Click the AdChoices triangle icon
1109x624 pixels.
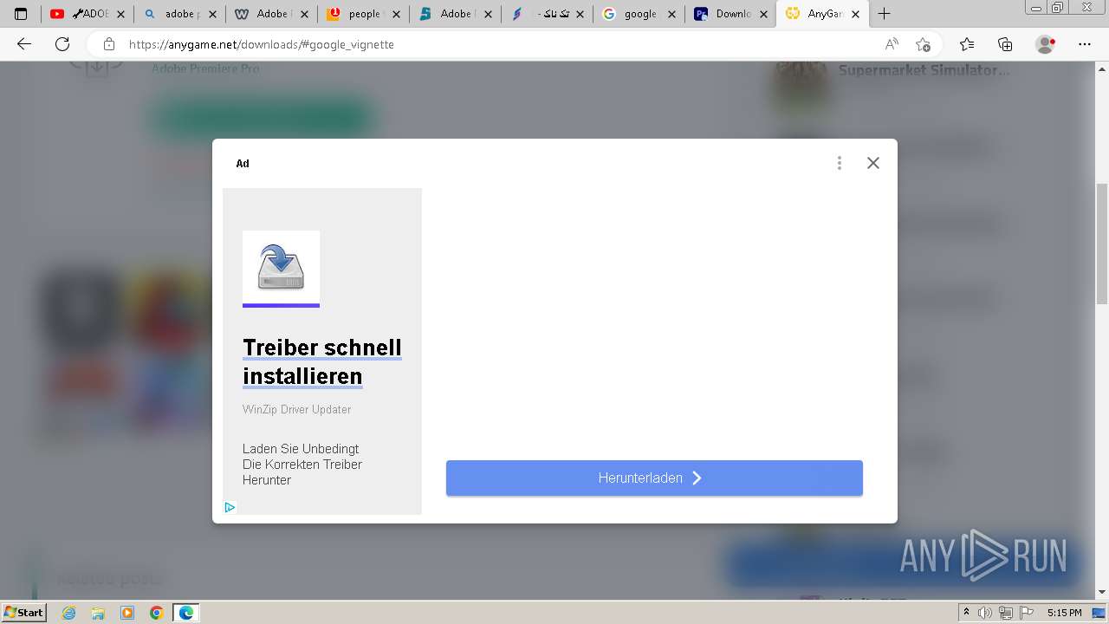pyautogui.click(x=230, y=508)
